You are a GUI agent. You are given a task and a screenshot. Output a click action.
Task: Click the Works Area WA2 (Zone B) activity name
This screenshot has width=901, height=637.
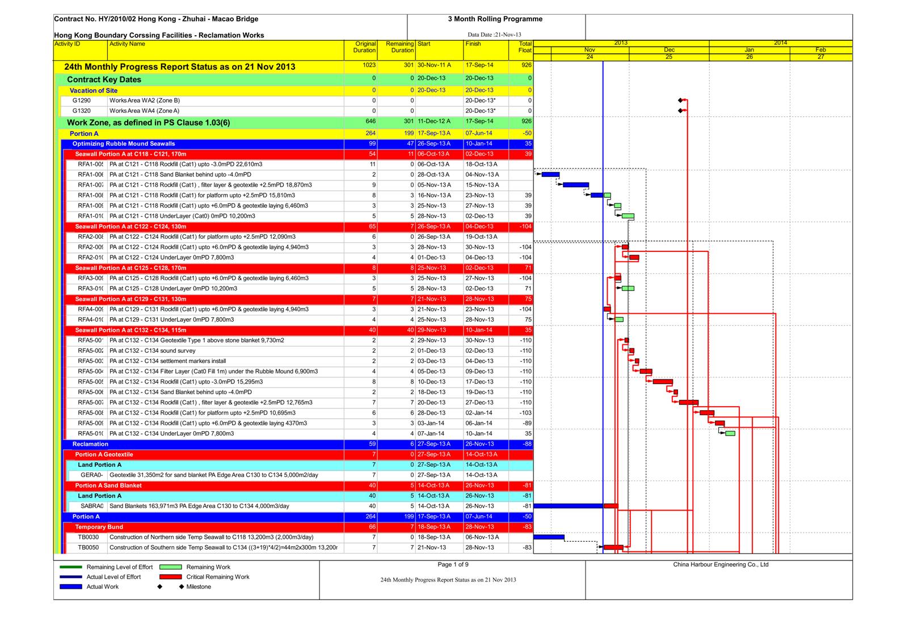click(145, 100)
